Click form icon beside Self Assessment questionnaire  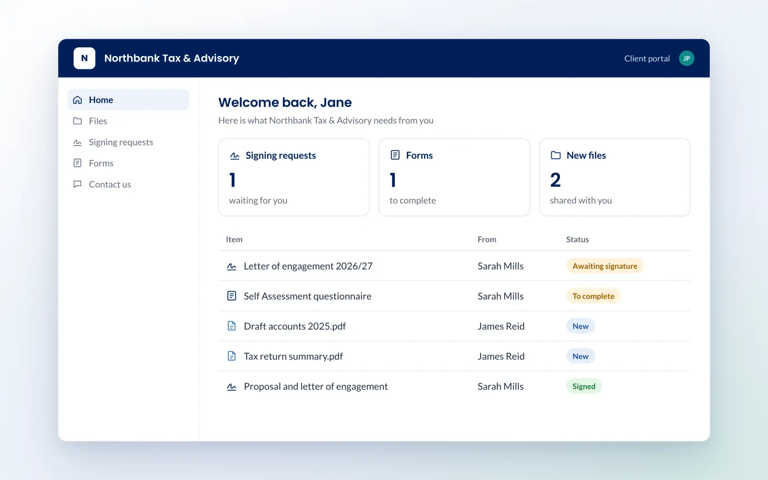(x=232, y=296)
